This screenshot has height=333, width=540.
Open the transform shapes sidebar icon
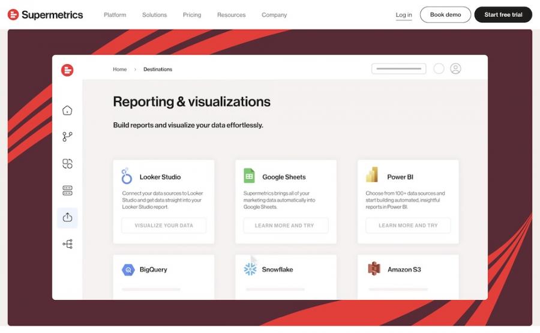[x=67, y=164]
